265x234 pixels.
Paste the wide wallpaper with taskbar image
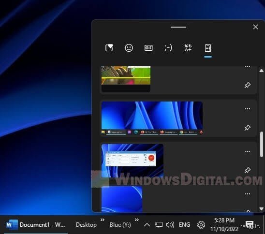[152, 118]
